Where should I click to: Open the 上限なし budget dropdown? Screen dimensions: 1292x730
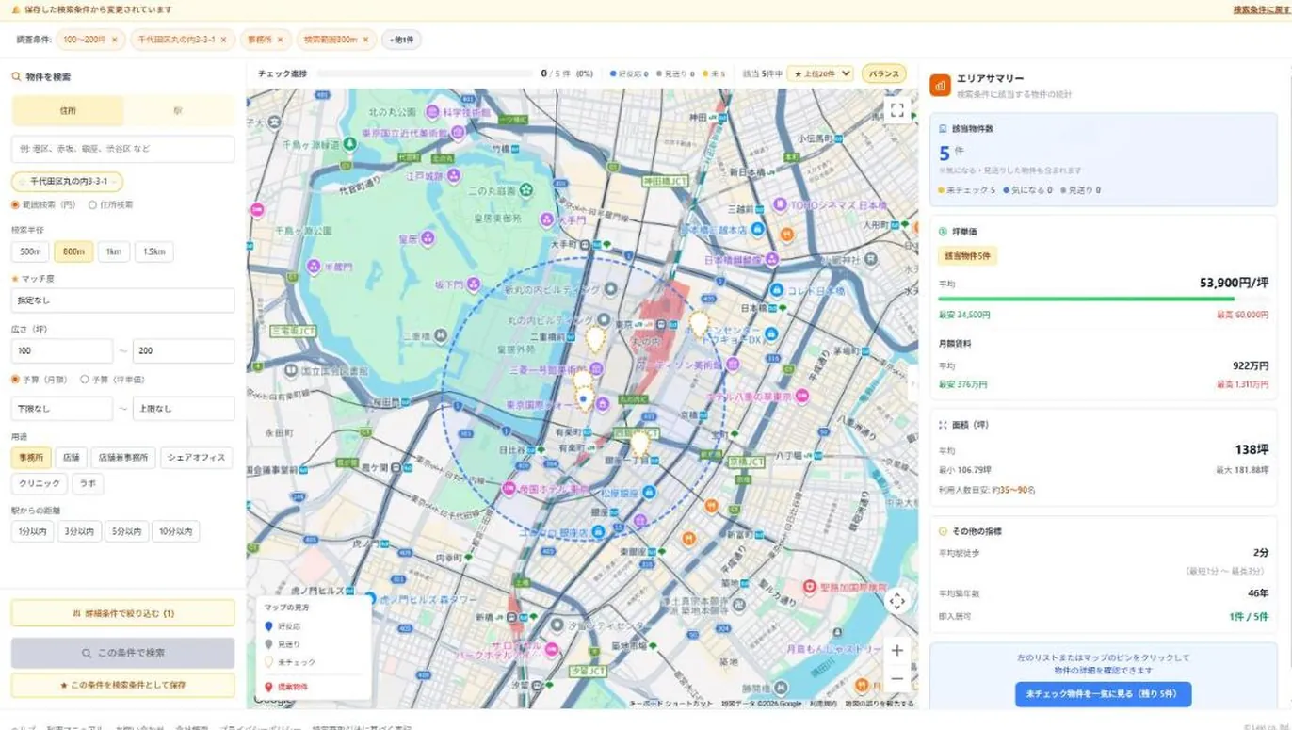[x=184, y=409]
